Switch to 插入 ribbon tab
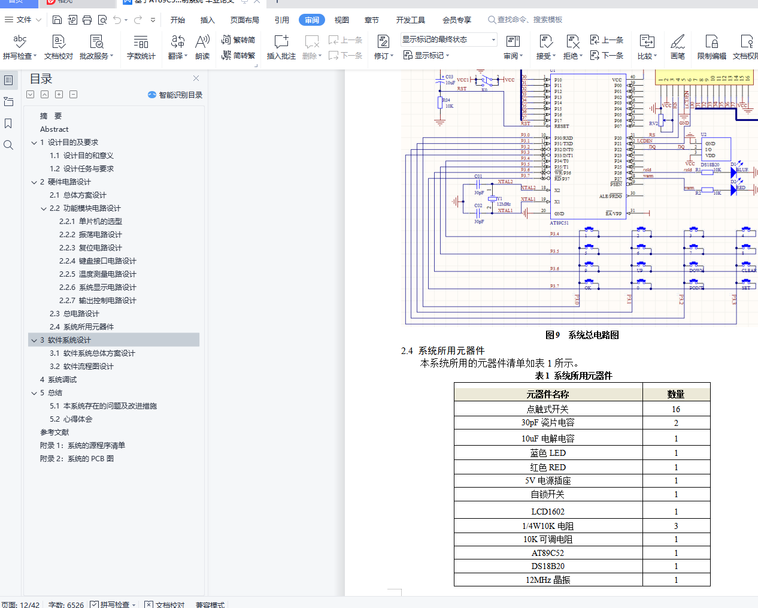758x608 pixels. (207, 20)
